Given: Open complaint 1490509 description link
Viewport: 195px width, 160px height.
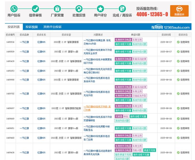Looking at the screenshot, I should click(97, 52).
